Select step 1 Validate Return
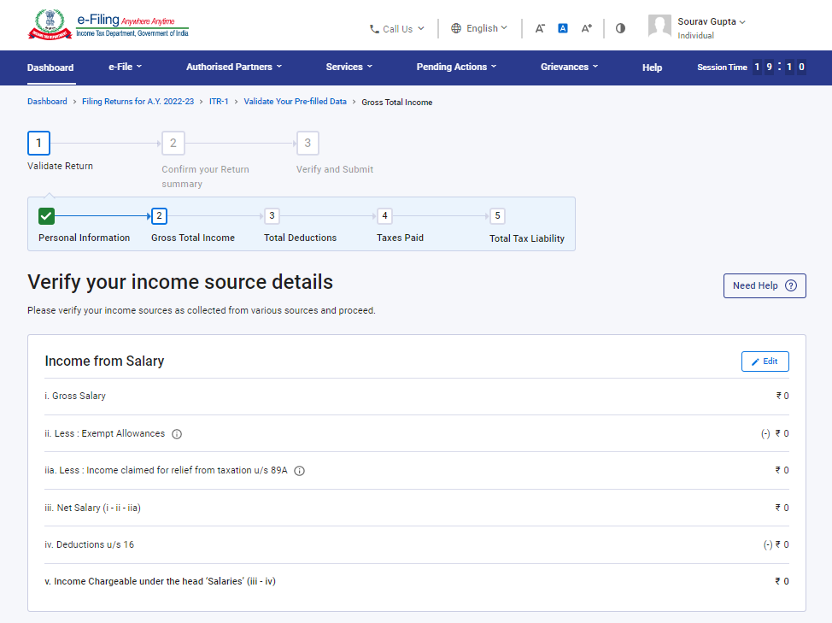Screen dimensions: 832x623 [x=38, y=144]
